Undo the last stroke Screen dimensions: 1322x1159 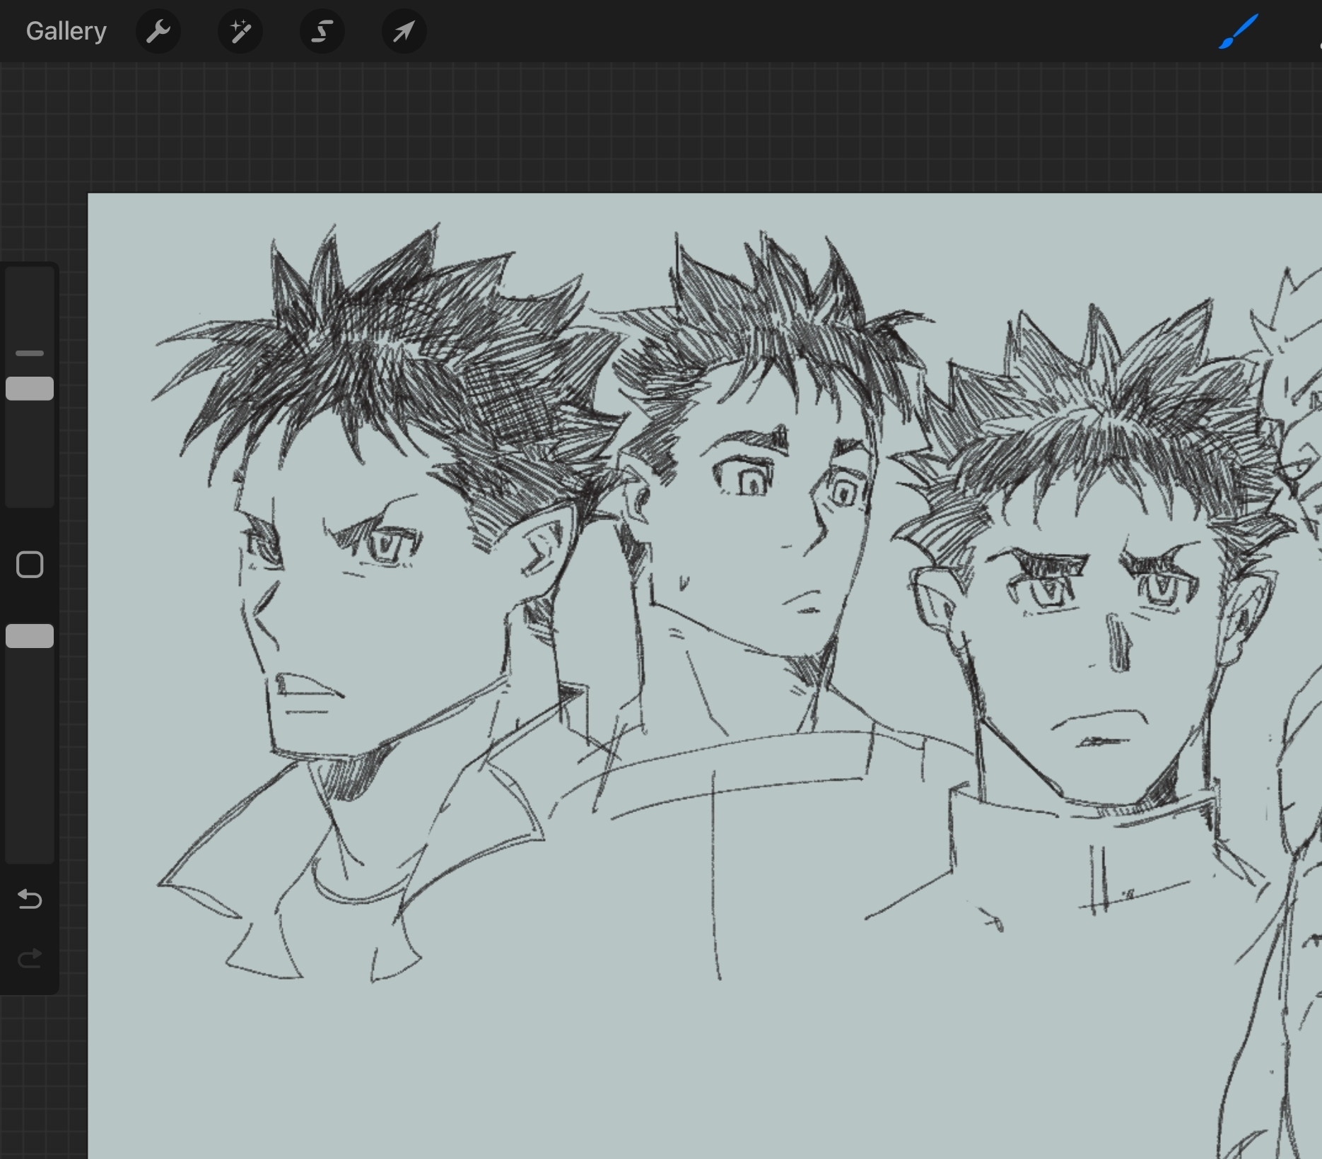(30, 899)
